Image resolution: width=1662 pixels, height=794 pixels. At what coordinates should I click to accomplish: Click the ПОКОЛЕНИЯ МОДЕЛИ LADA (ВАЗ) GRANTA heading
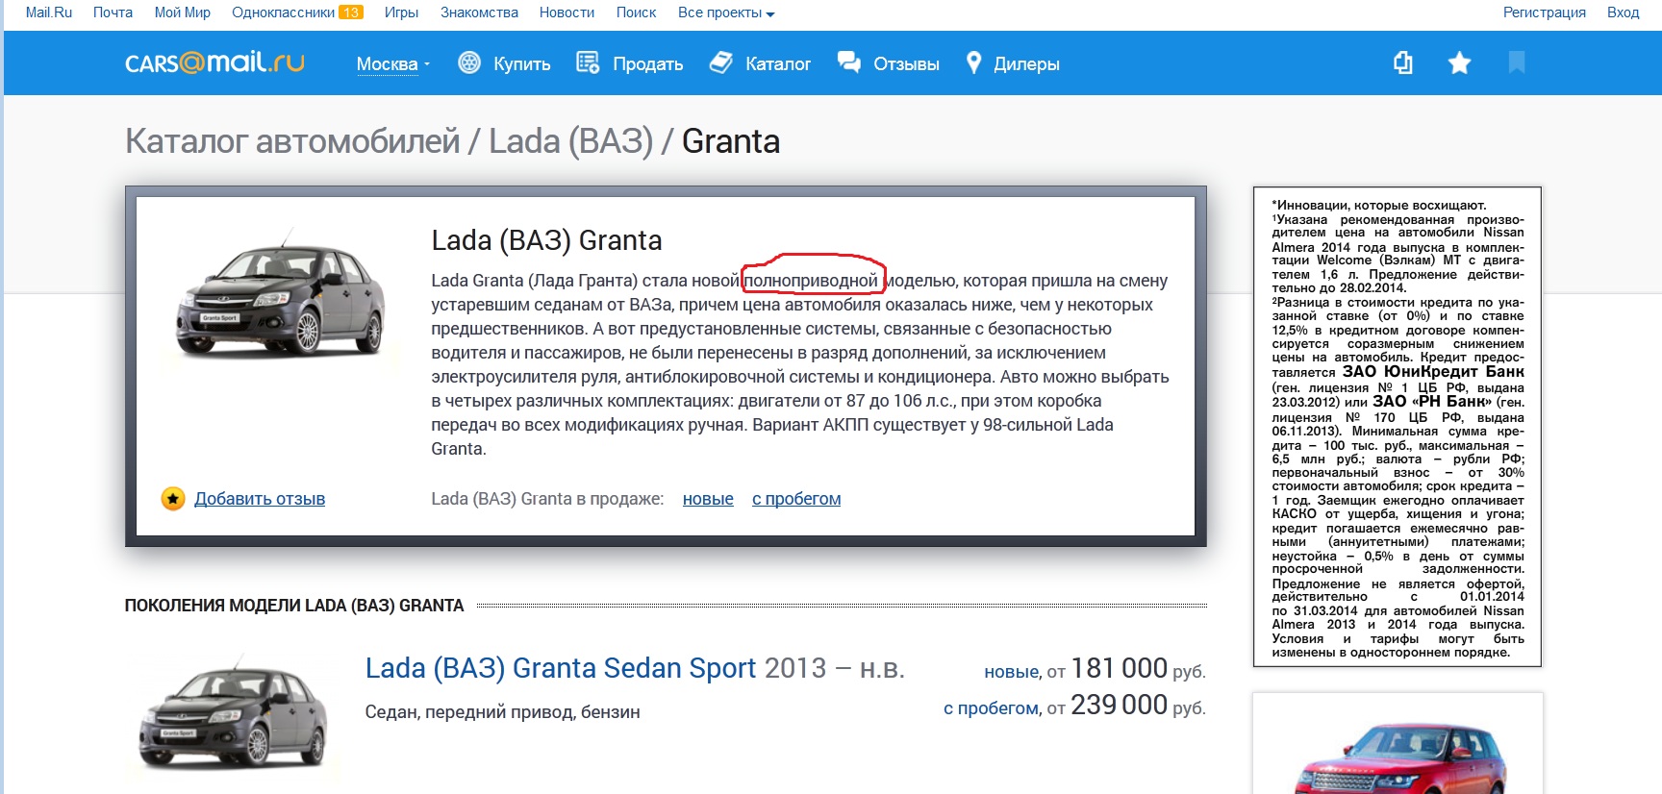tap(294, 606)
